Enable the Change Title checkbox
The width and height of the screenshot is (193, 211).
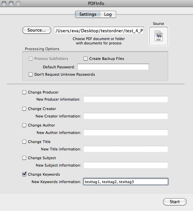[24, 142]
